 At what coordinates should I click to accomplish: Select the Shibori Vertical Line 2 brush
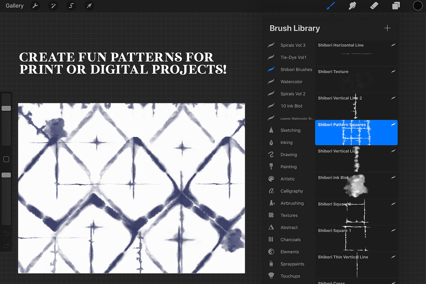click(x=356, y=106)
